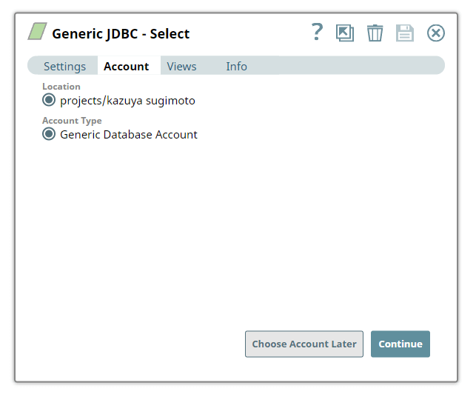Click the Account Type field label
This screenshot has height=397, width=476.
[x=72, y=121]
